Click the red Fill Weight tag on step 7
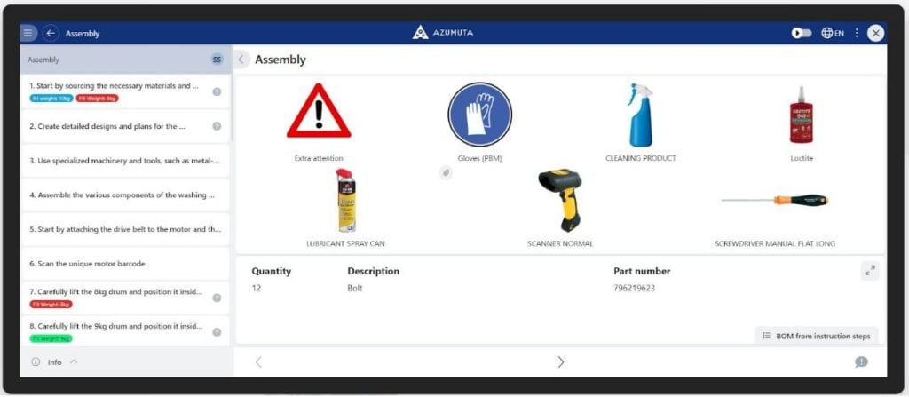The image size is (909, 397). coord(51,304)
